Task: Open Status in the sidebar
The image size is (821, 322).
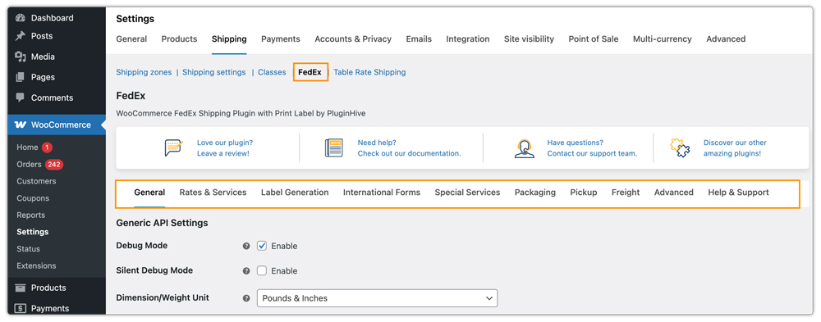Action: tap(28, 249)
